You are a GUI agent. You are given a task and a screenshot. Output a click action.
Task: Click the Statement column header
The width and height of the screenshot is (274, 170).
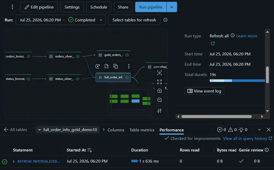(23, 150)
